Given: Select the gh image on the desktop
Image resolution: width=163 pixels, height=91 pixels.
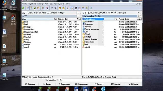Looking at the screenshot, I should 4,19.
